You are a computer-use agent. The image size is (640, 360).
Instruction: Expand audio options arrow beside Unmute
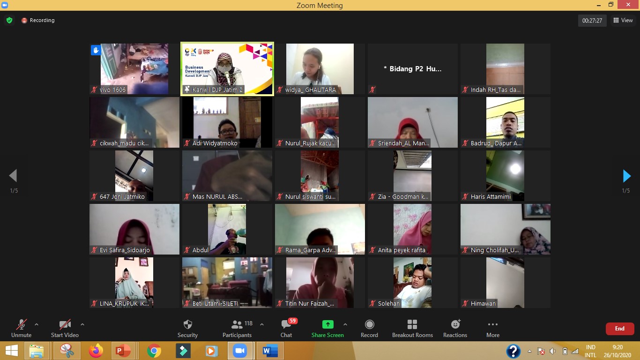click(x=37, y=324)
